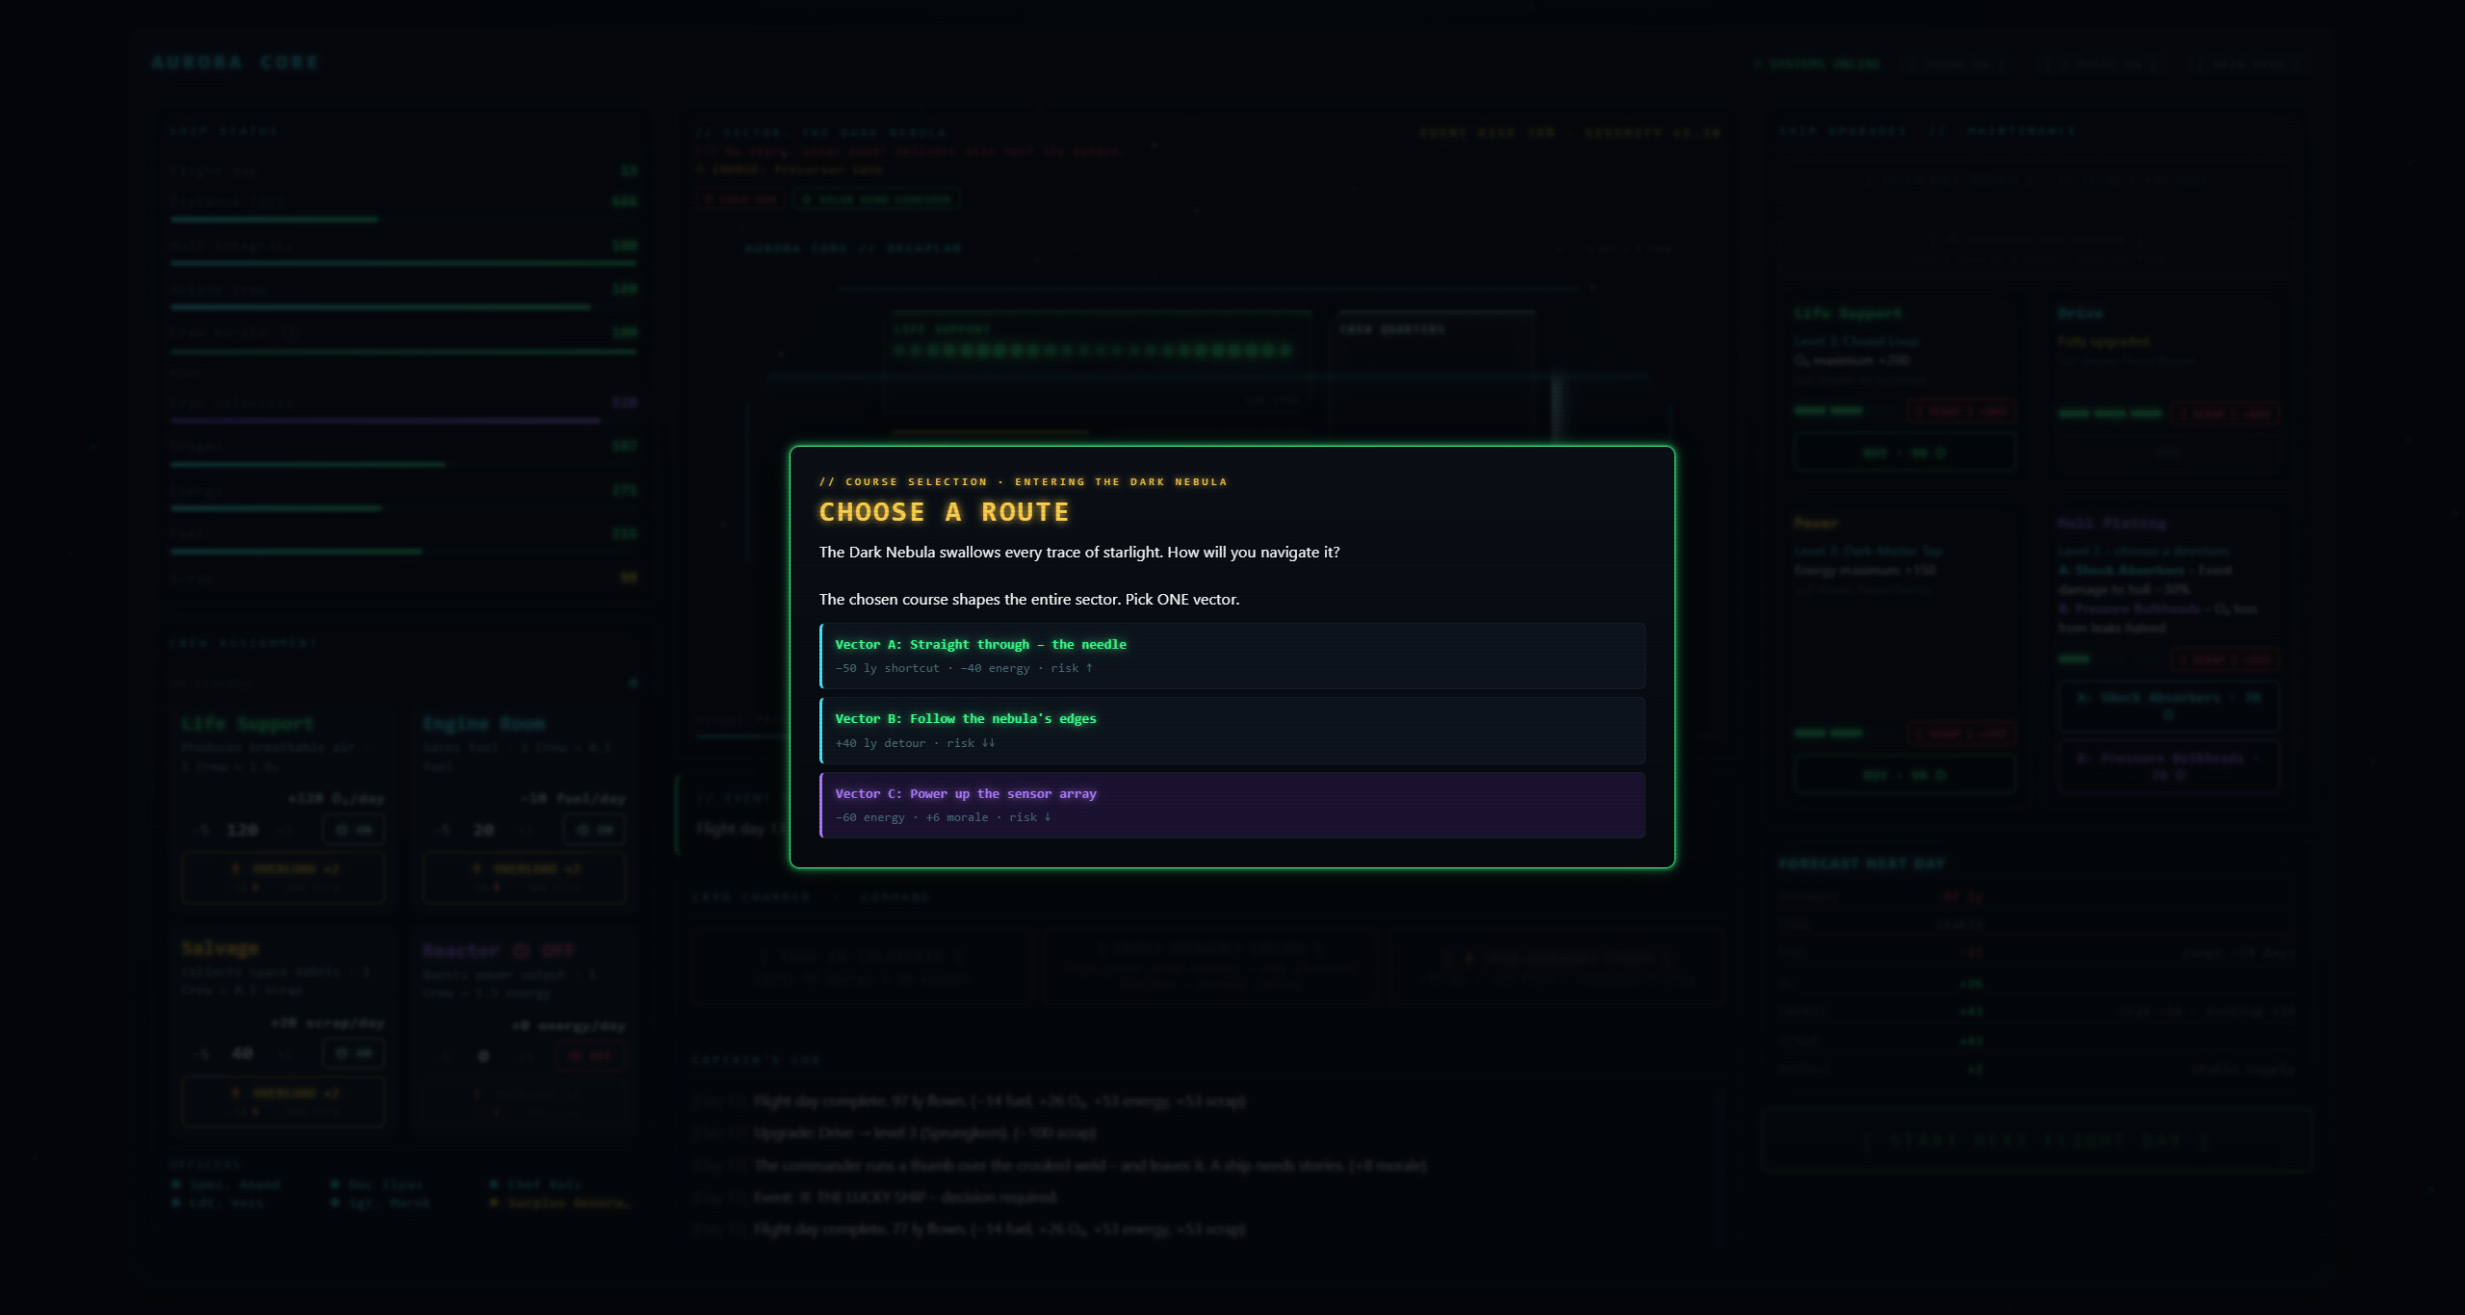Image resolution: width=2465 pixels, height=1315 pixels.
Task: Choose Vector A: Straight through the needle
Action: [1232, 656]
